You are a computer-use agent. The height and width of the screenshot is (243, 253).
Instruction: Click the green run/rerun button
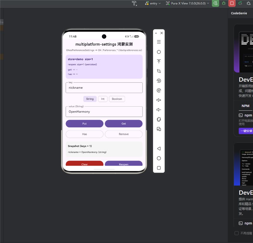coord(215,3)
